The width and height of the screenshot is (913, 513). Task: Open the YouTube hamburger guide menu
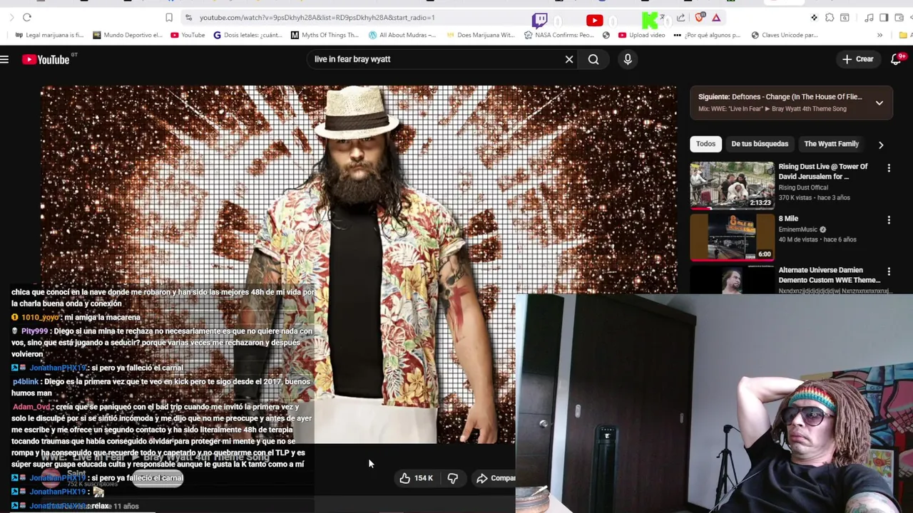pos(4,60)
